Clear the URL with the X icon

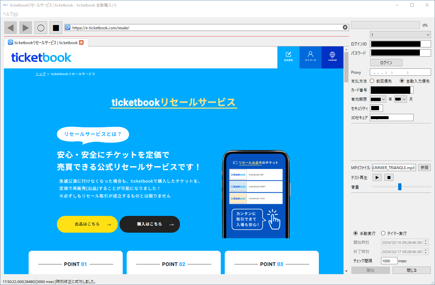[x=345, y=28]
